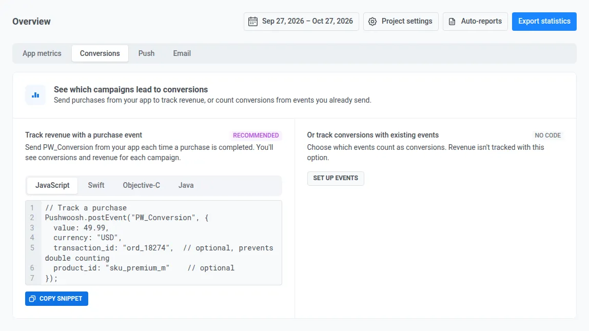Click the Copy Snippet button label
Image resolution: width=589 pixels, height=331 pixels.
(x=61, y=299)
